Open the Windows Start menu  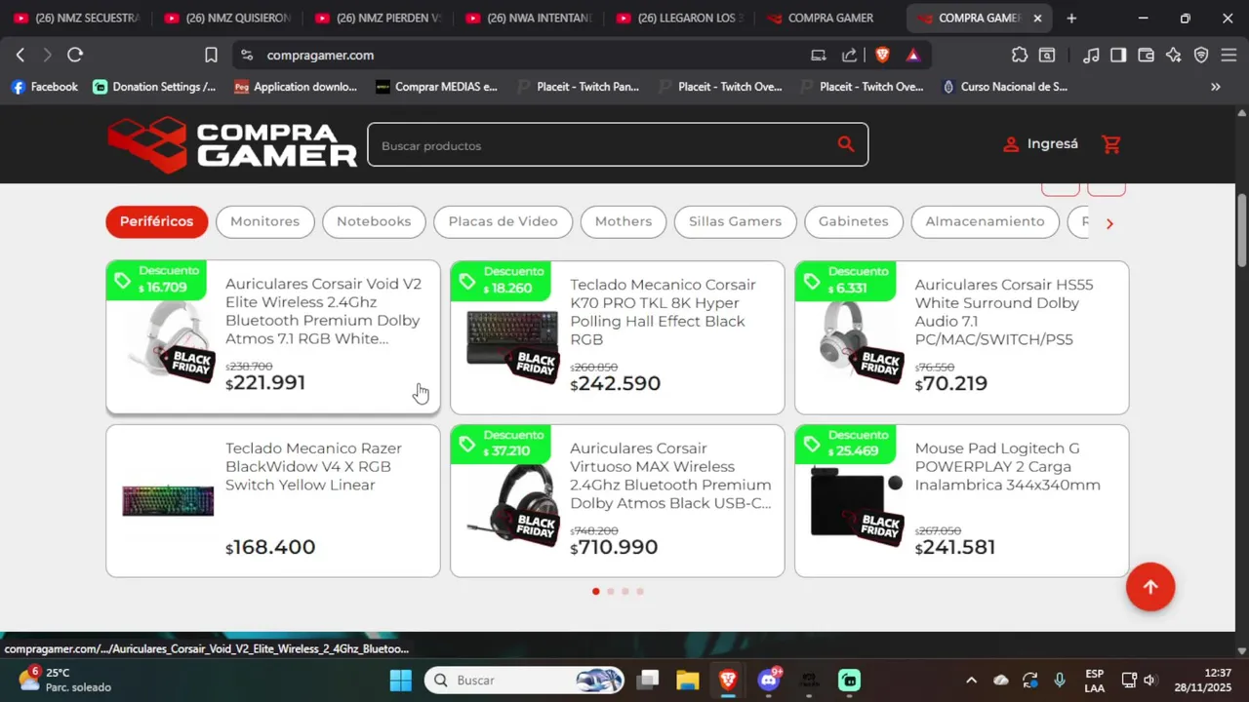point(401,680)
